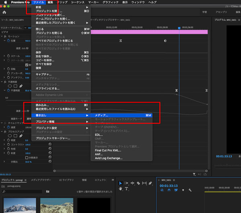This screenshot has height=213, width=241.
Task: Click the project search field
Action: 22,191
